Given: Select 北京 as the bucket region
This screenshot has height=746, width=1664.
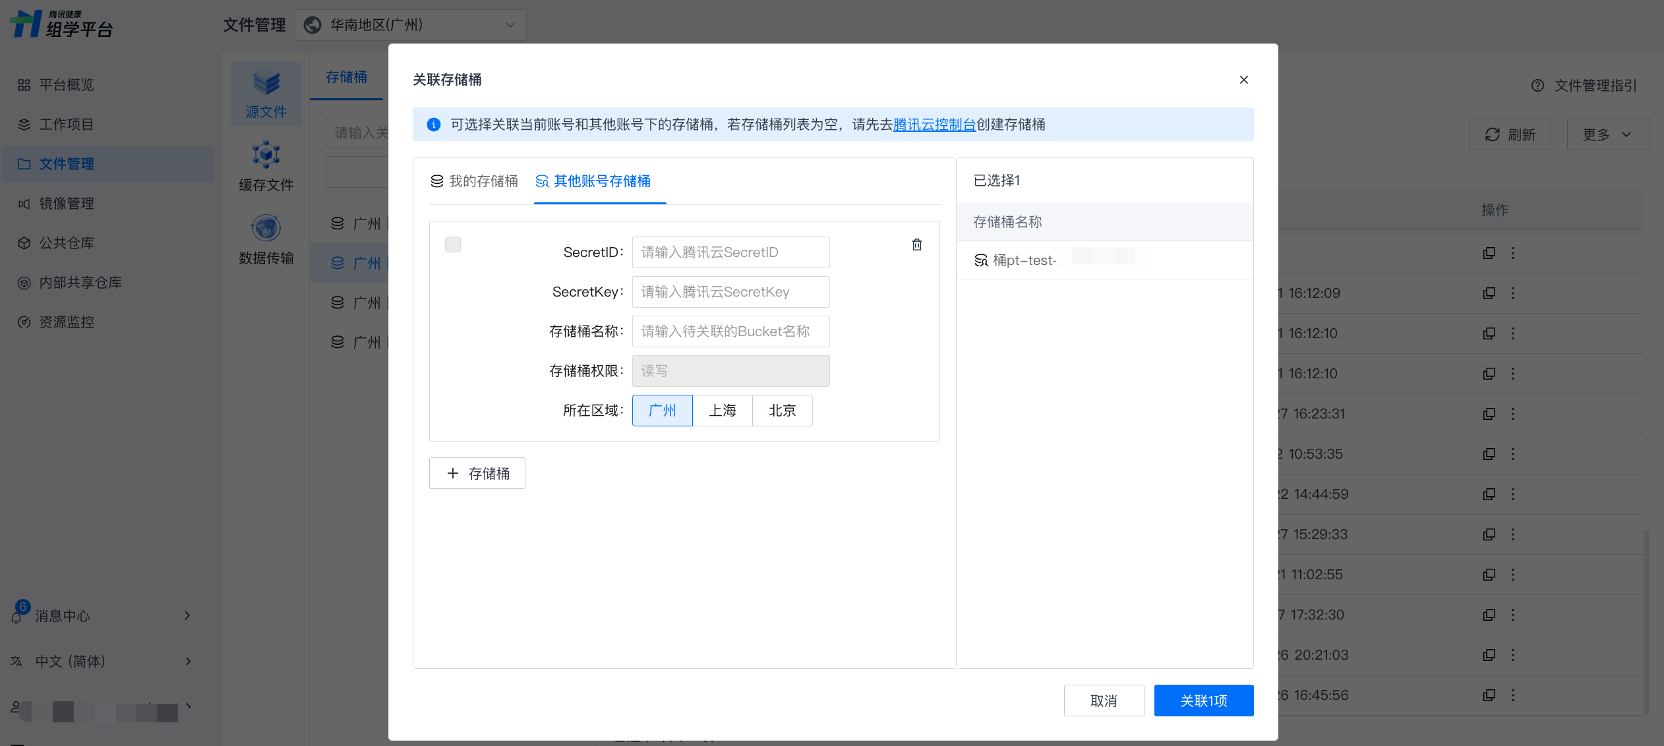Looking at the screenshot, I should point(782,411).
